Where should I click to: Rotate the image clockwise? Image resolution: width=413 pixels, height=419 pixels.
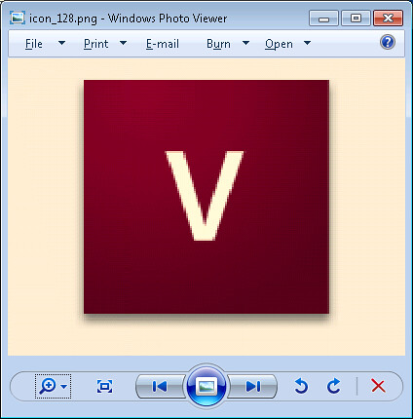coord(333,386)
